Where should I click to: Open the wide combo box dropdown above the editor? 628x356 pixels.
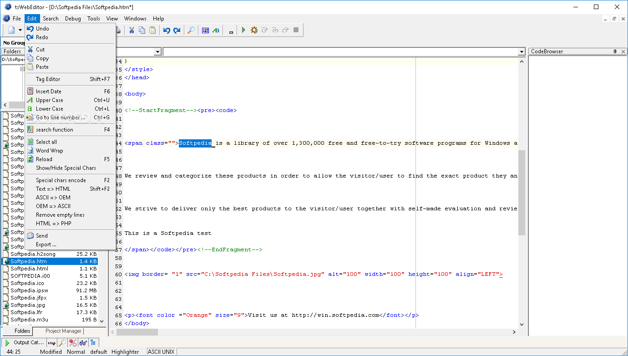(x=522, y=52)
